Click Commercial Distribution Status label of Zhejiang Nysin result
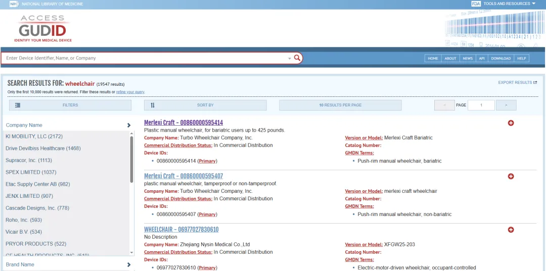 click(x=178, y=252)
